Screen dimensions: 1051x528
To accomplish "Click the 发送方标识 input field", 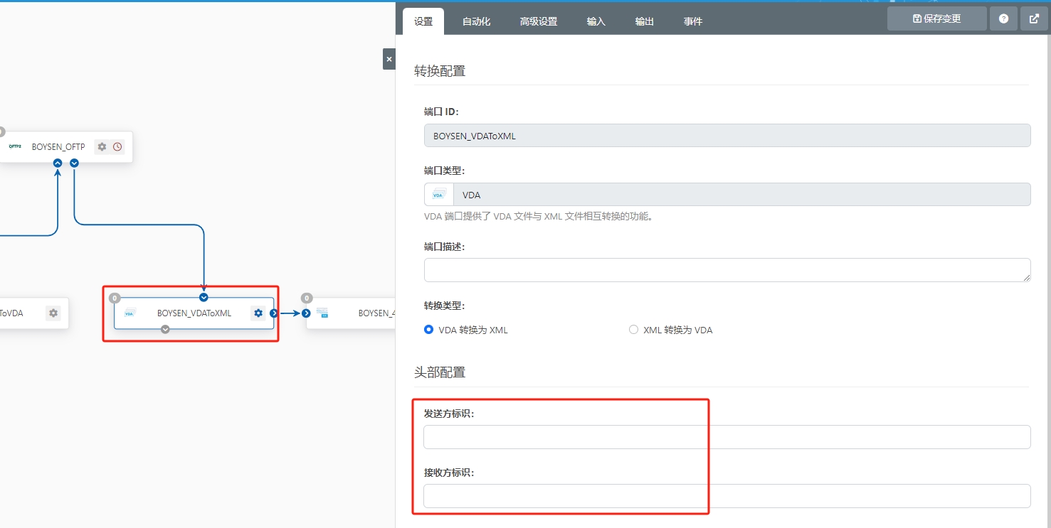I will tap(727, 437).
